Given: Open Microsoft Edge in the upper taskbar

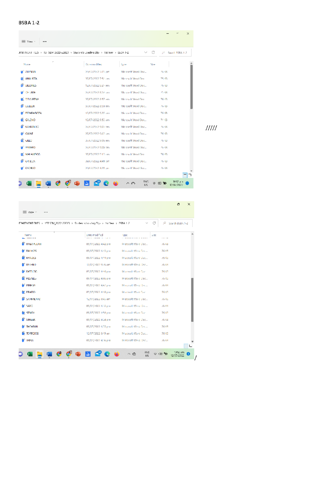Looking at the screenshot, I should click(106, 183).
